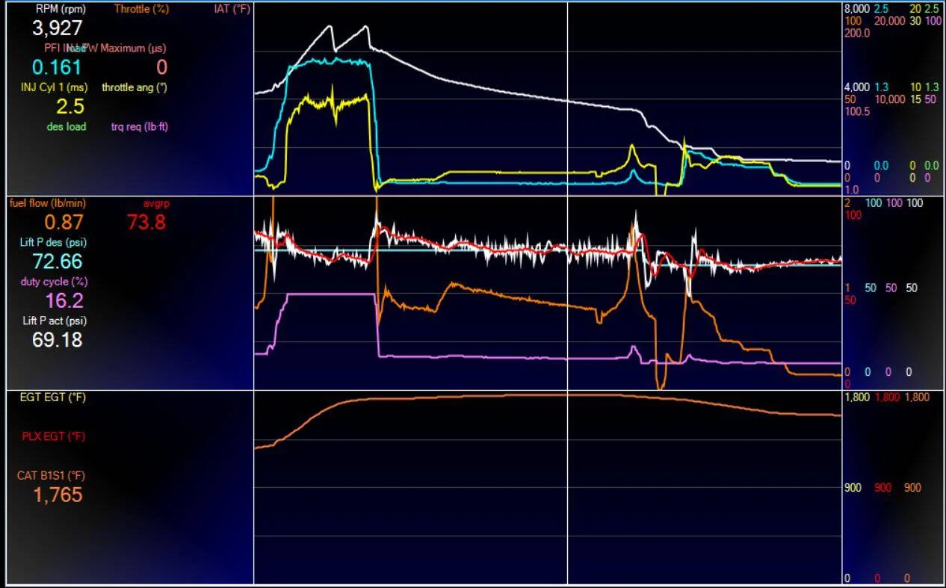Select the red avgrp channel label
The height and width of the screenshot is (588, 946).
click(156, 203)
